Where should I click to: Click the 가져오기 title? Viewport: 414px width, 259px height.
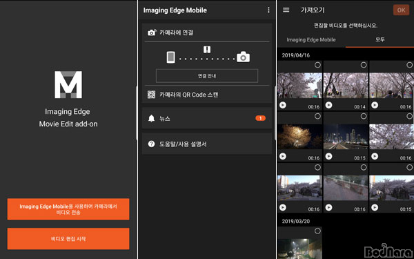coord(313,10)
